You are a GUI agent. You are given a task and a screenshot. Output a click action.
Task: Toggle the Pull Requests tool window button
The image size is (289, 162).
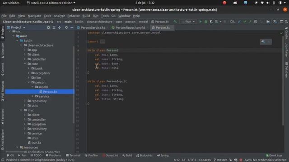pos(3,91)
